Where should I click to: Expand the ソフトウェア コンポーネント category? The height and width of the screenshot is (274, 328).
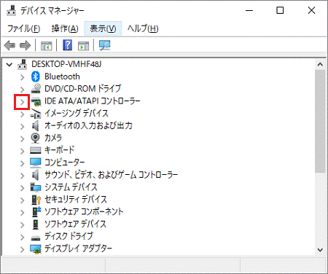click(x=23, y=213)
